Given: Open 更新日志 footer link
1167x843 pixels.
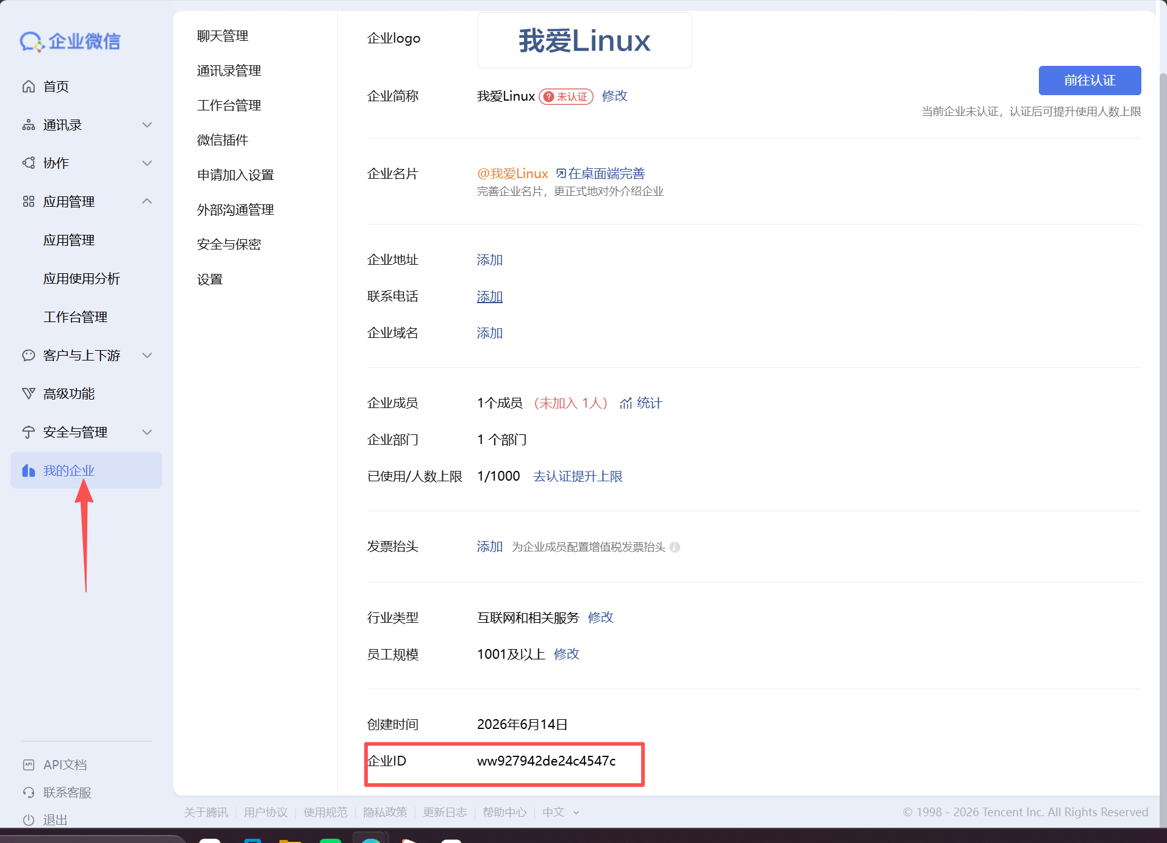Looking at the screenshot, I should point(445,813).
